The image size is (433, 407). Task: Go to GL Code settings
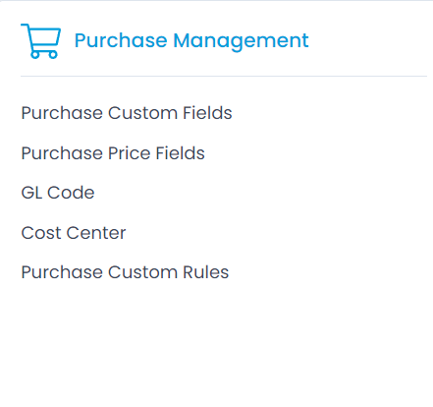58,193
